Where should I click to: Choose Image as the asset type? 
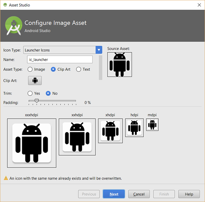pos(30,69)
